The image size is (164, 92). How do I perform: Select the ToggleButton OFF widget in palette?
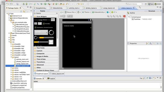(40, 23)
